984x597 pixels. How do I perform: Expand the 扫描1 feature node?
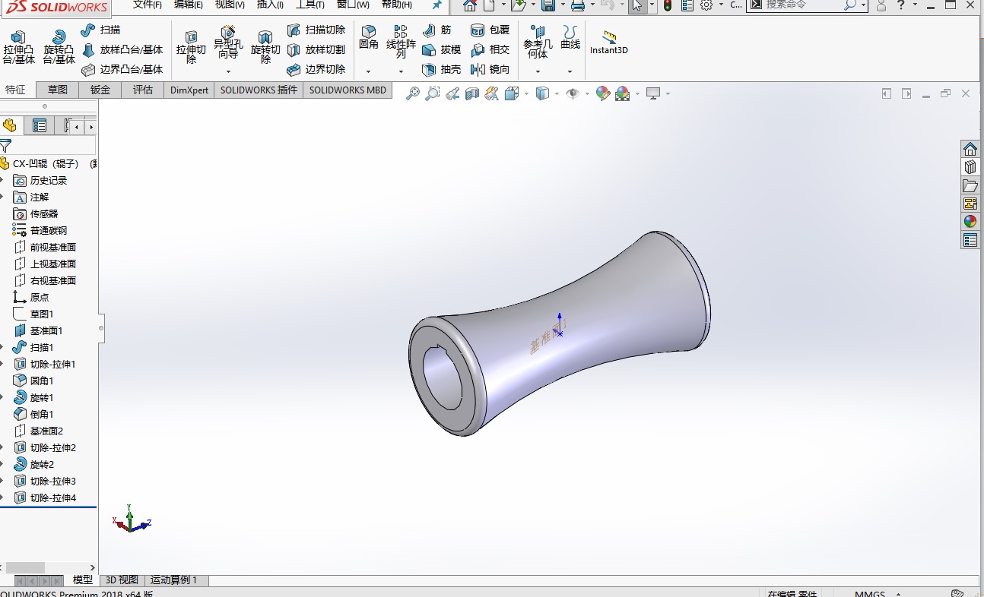(x=2, y=347)
